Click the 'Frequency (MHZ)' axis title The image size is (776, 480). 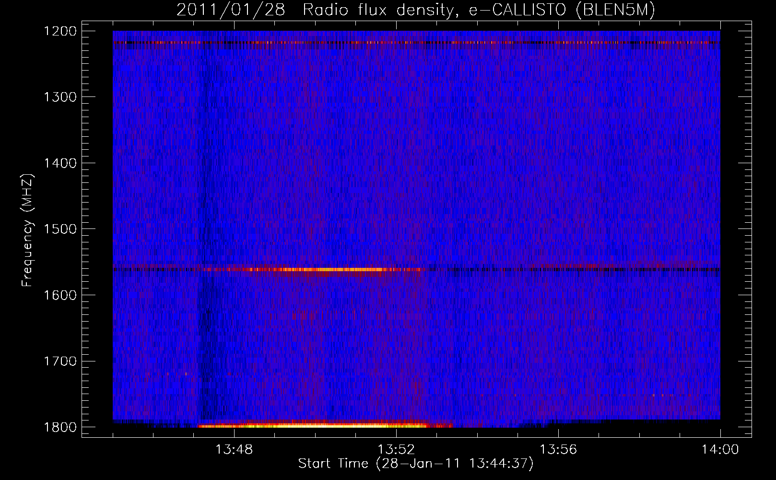click(28, 230)
